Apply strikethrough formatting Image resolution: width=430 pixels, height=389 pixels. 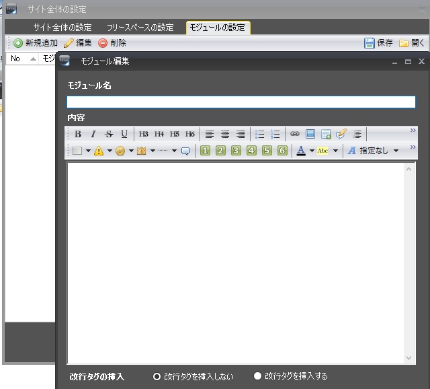coord(109,134)
